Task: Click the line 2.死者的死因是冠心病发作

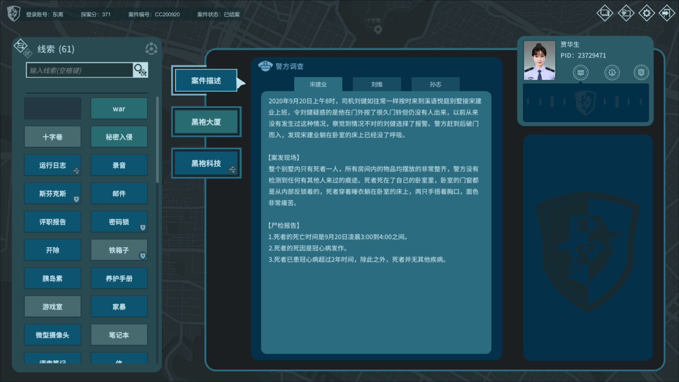Action: tap(308, 248)
